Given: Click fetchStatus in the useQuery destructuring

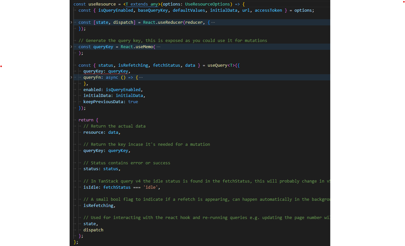Looking at the screenshot, I should coord(167,65).
